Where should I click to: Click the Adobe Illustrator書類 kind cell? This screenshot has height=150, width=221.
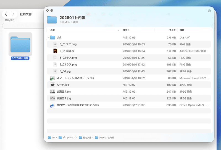tap(193, 51)
